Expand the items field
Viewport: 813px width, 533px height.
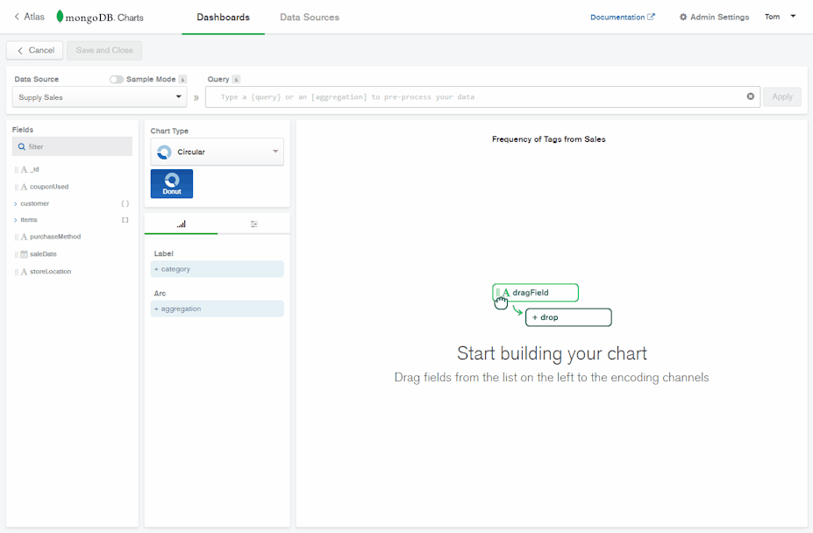point(13,219)
